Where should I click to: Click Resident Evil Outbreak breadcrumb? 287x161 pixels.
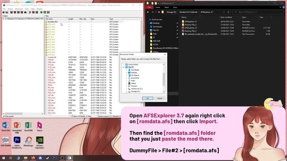(x=188, y=12)
